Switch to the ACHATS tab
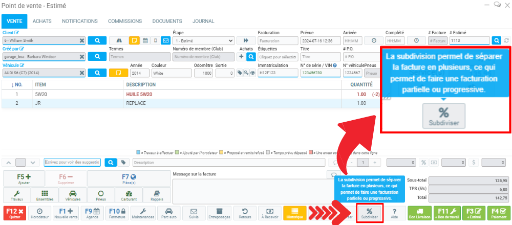The height and width of the screenshot is (225, 512). coord(41,21)
